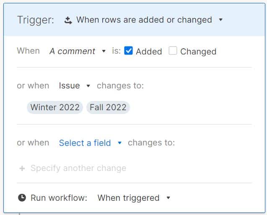Open the 'Select a field' dropdown
267x215 pixels.
pos(119,143)
